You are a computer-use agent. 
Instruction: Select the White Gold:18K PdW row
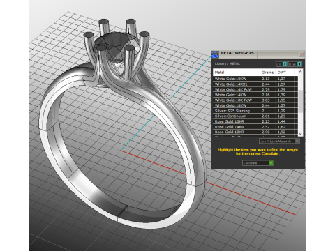[x=255, y=100]
